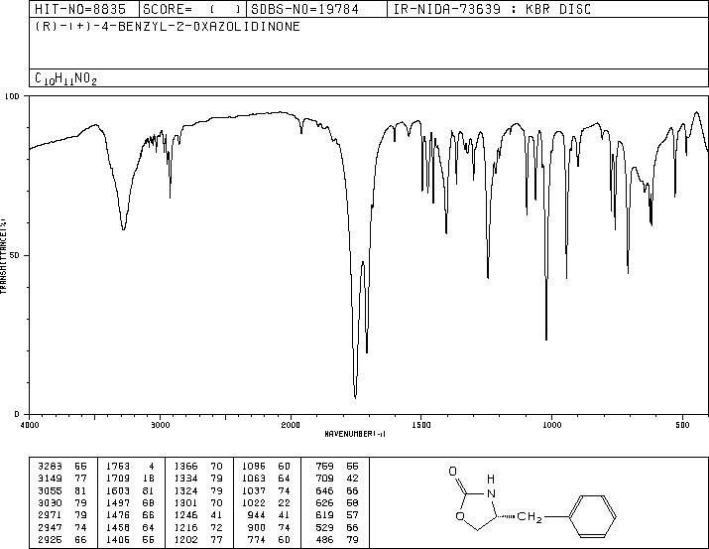Click the CH2 label in structure

[530, 517]
